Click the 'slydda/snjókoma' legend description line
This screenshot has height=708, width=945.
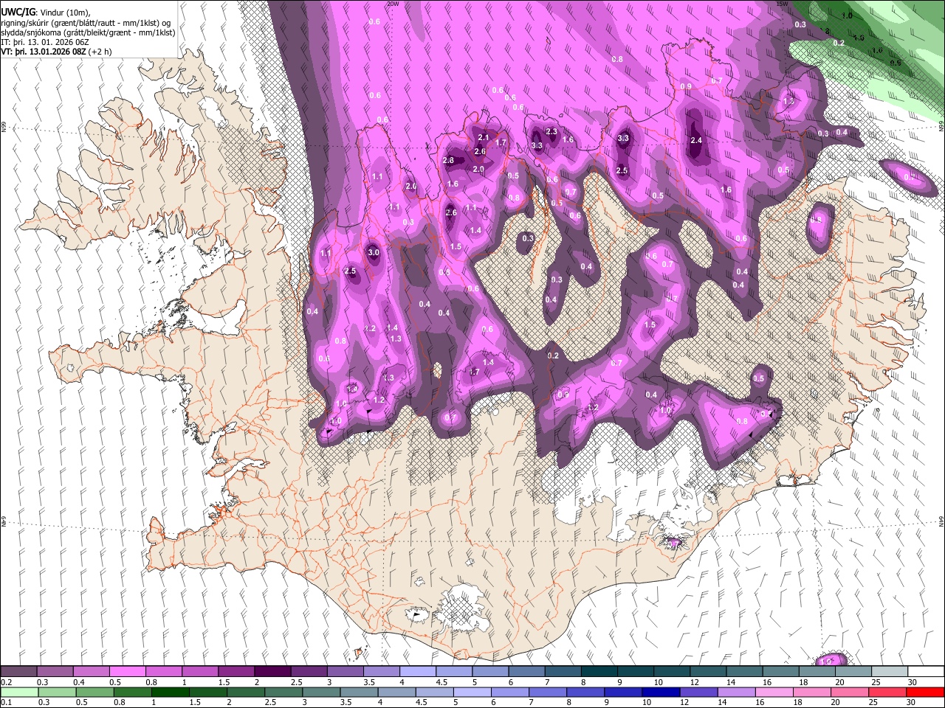click(88, 32)
